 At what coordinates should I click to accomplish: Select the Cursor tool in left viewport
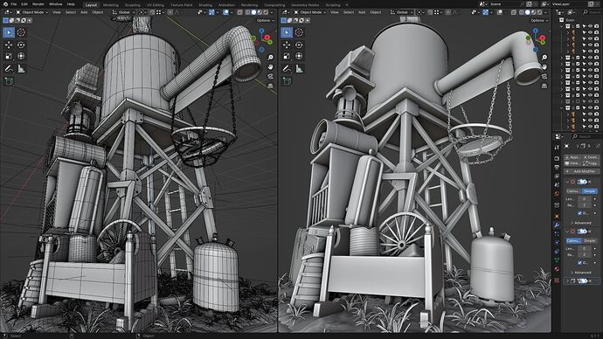tap(21, 32)
